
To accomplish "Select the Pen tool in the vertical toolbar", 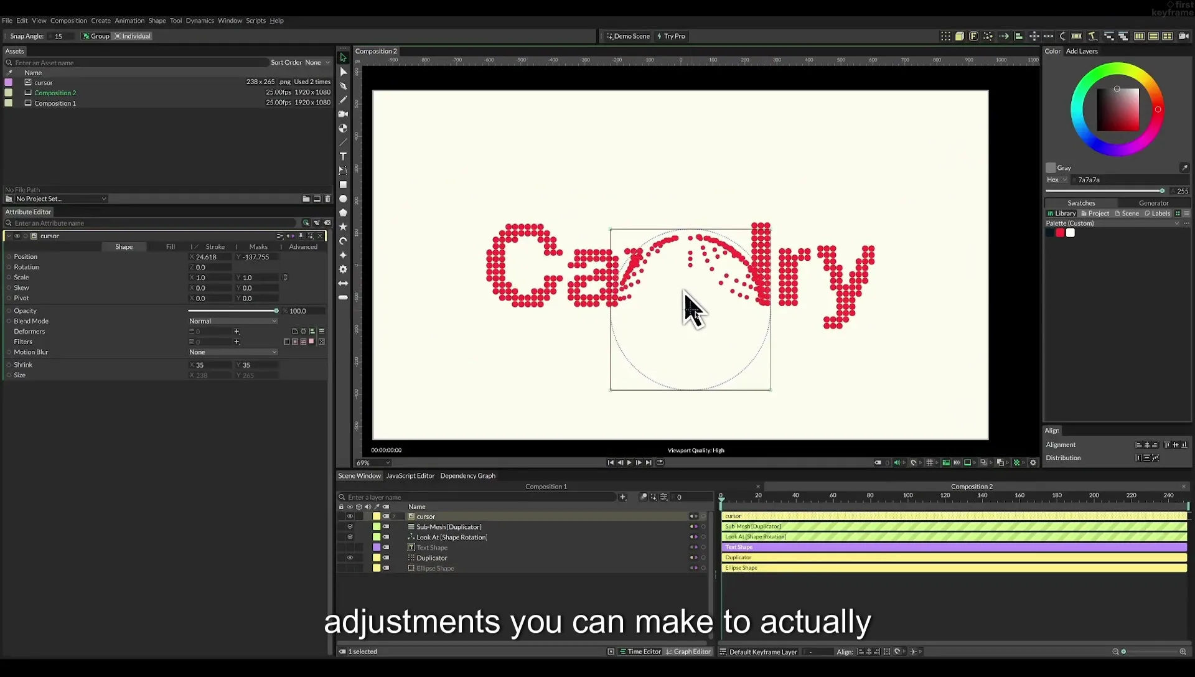I will 343,86.
